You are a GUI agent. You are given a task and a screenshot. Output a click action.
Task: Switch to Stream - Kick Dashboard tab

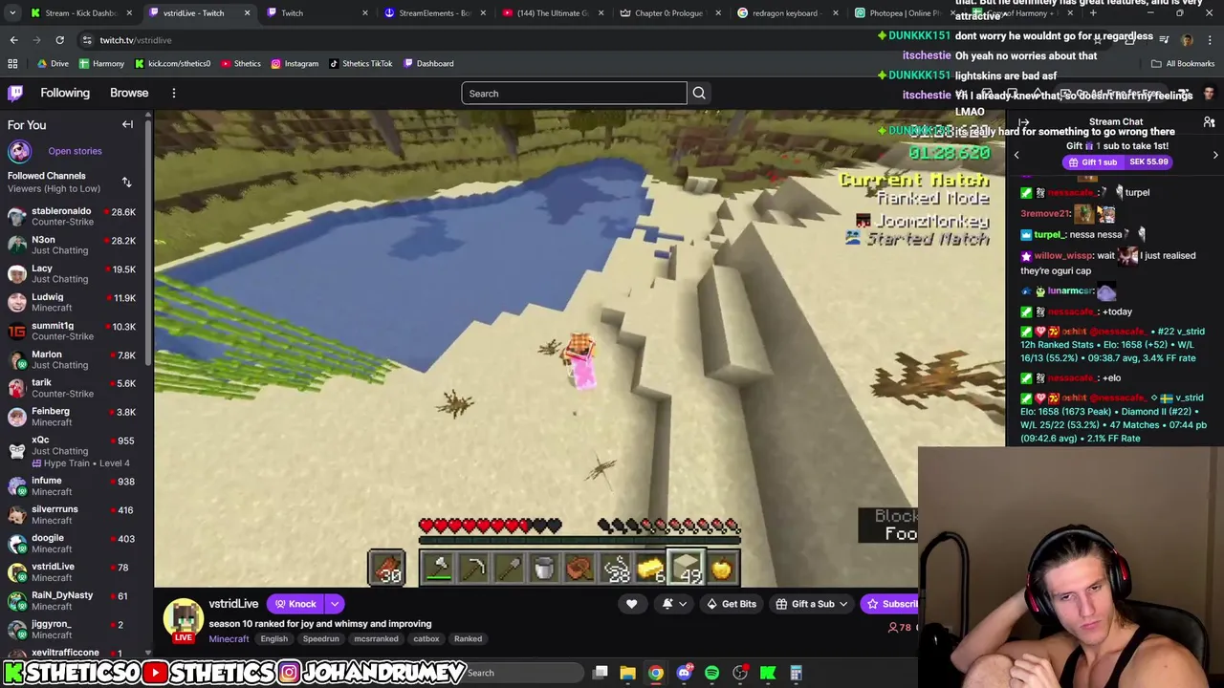[82, 13]
